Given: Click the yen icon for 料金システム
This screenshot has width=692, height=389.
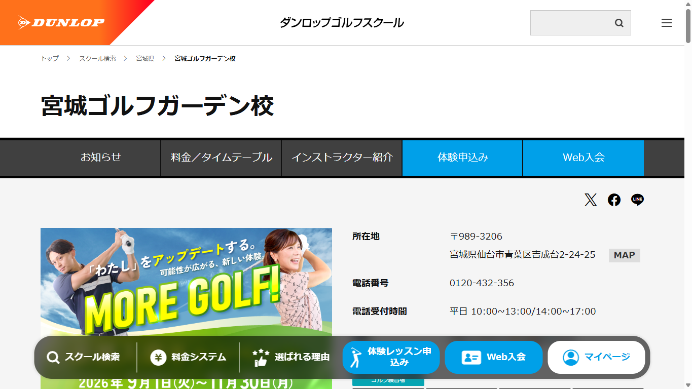Looking at the screenshot, I should coord(158,358).
